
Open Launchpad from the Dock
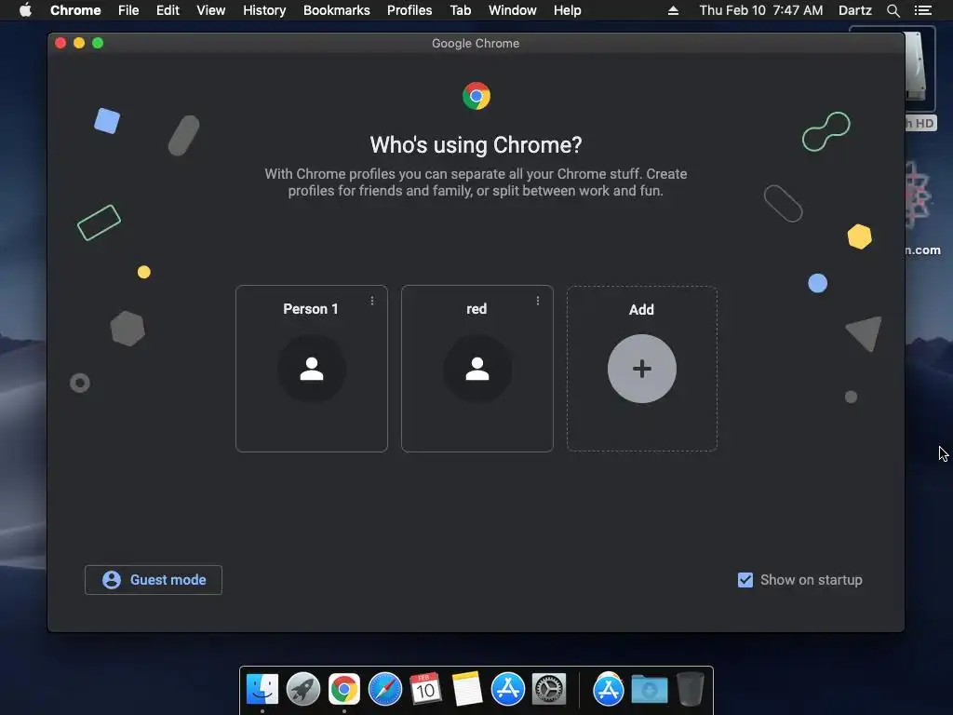pyautogui.click(x=303, y=689)
